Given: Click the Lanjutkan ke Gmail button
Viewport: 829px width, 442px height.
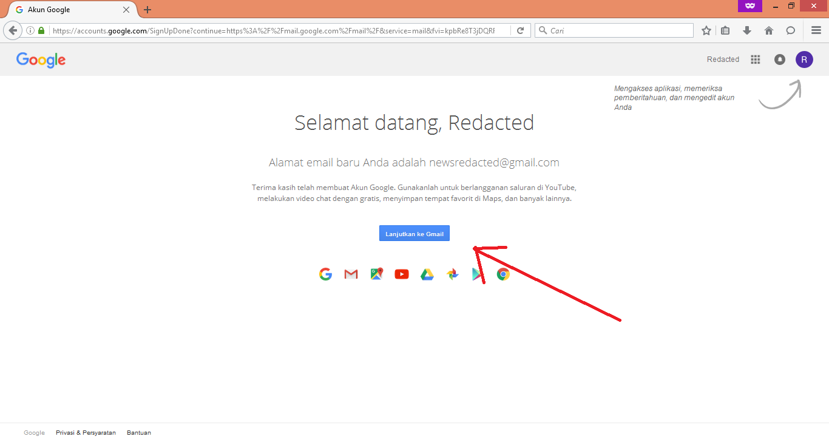Looking at the screenshot, I should (x=414, y=234).
